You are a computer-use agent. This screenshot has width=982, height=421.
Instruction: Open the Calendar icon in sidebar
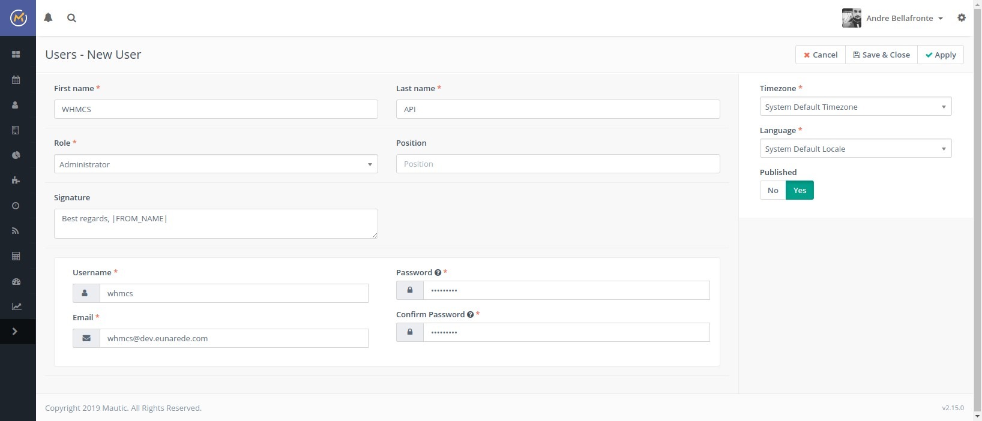tap(16, 80)
